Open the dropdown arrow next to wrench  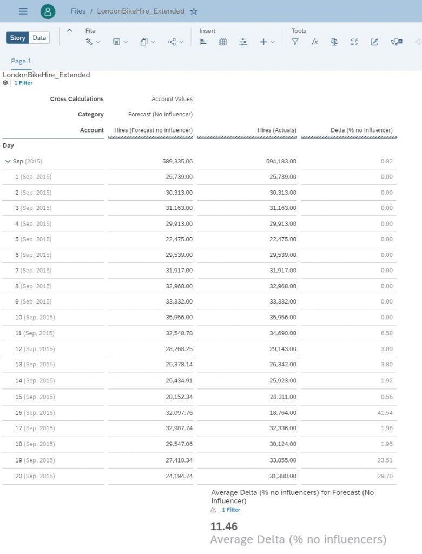tap(98, 42)
